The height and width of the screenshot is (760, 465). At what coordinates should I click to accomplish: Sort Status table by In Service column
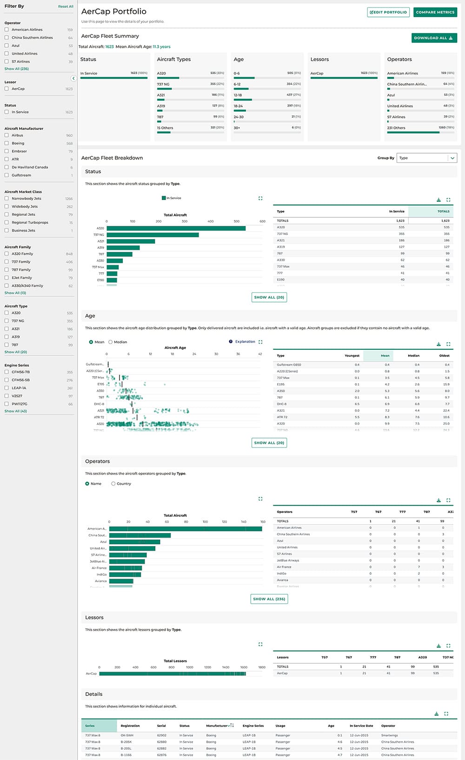(x=397, y=211)
